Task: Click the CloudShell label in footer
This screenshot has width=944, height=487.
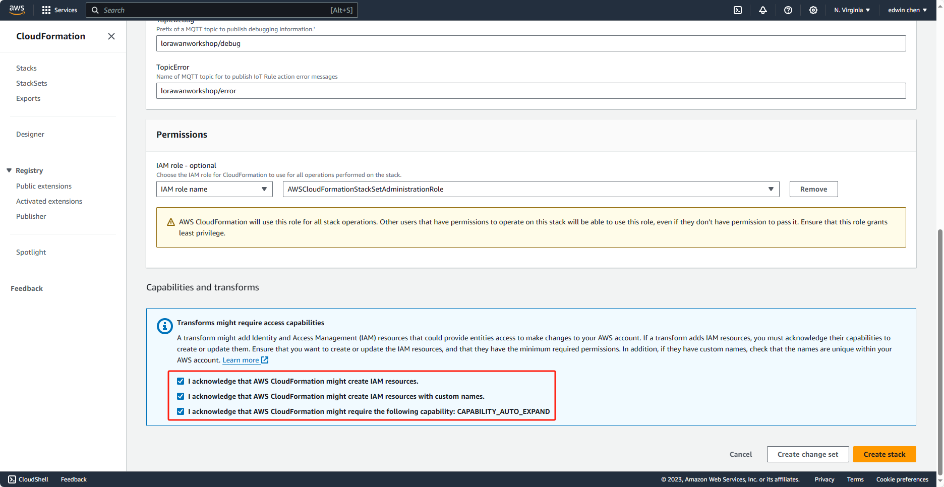Action: pos(34,479)
